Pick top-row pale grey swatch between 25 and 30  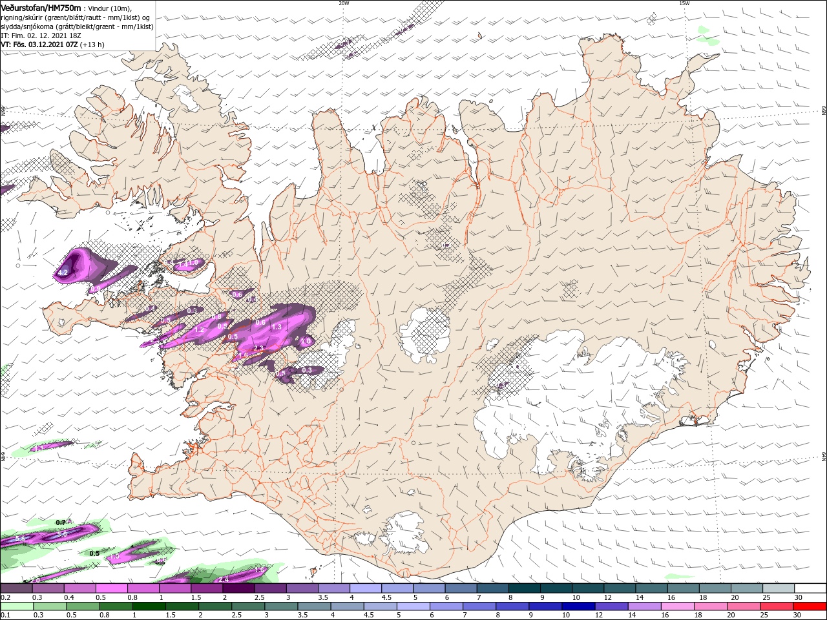click(x=779, y=588)
